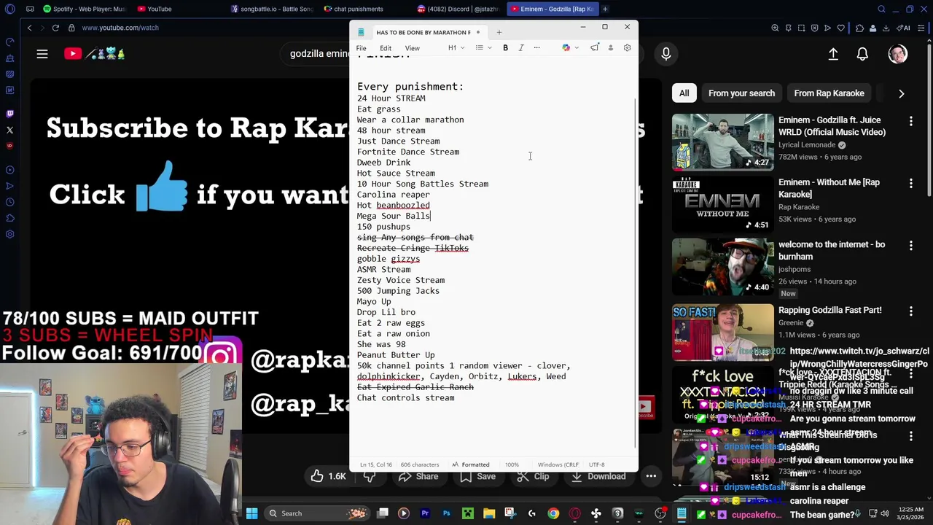Open Minecraft from the taskbar
Viewport: 933px width, 525px height.
pos(467,513)
